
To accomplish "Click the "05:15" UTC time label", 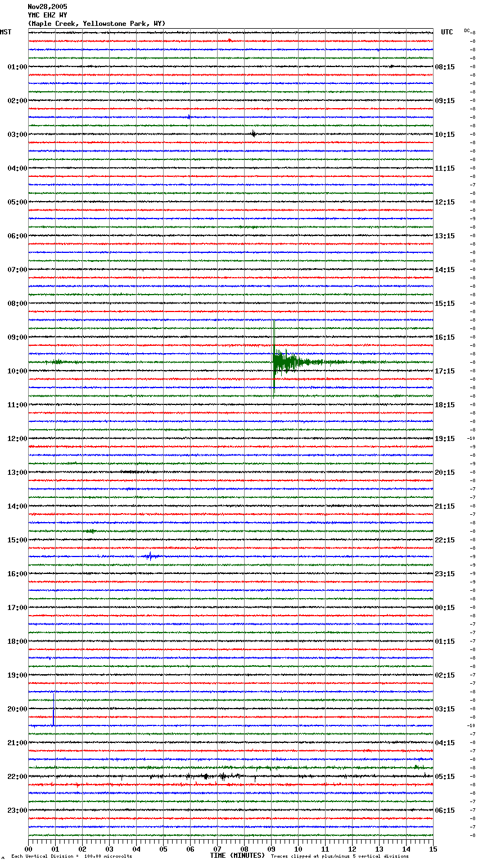I will pos(445,777).
